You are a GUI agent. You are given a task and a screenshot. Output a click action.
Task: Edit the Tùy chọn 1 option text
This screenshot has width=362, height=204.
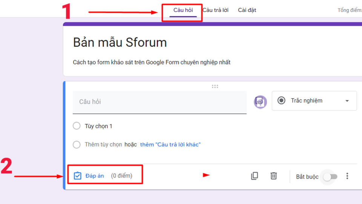pyautogui.click(x=98, y=126)
